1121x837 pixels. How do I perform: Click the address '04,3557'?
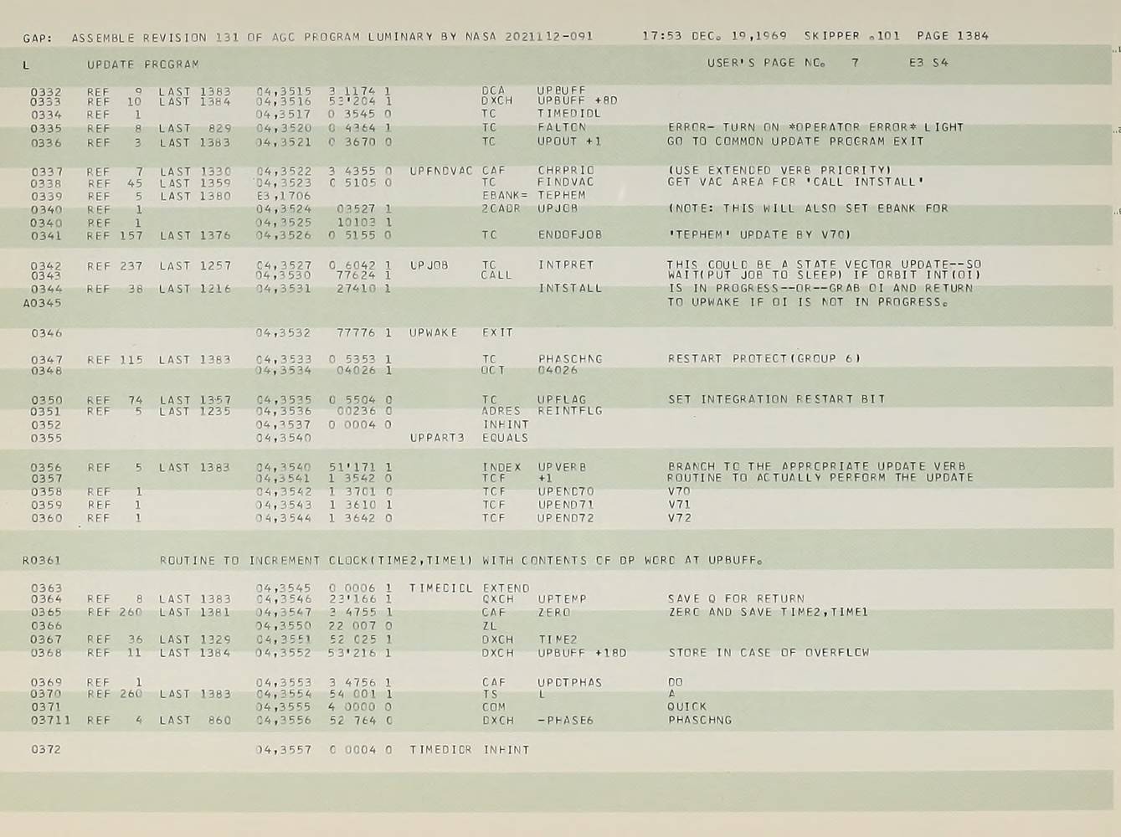[x=284, y=750]
